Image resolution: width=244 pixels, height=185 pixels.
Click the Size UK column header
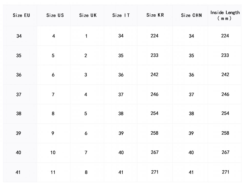coord(88,15)
